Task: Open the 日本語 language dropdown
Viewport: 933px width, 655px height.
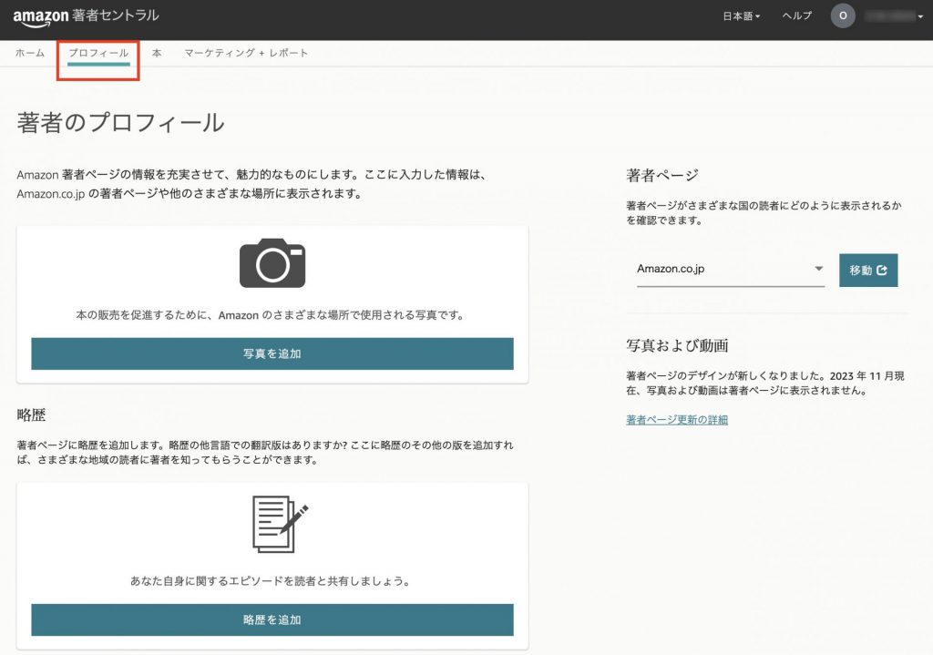Action: click(x=741, y=15)
